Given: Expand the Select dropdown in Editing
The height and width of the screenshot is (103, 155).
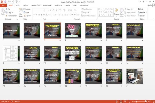Looking at the screenshot, I should click(x=141, y=16).
